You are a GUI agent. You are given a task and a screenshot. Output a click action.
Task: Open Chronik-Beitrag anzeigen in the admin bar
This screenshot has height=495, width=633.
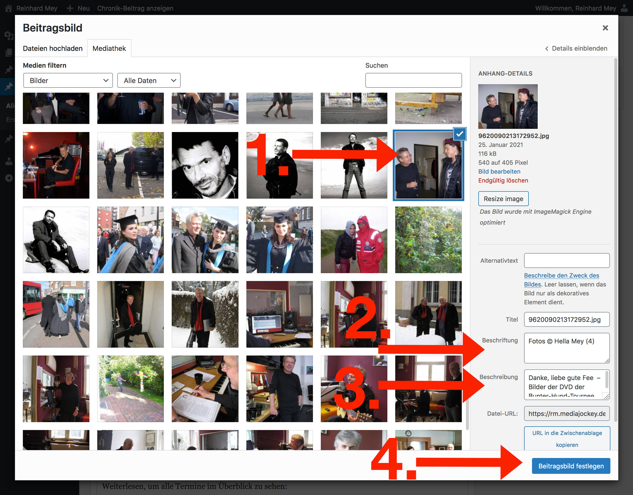click(x=135, y=8)
